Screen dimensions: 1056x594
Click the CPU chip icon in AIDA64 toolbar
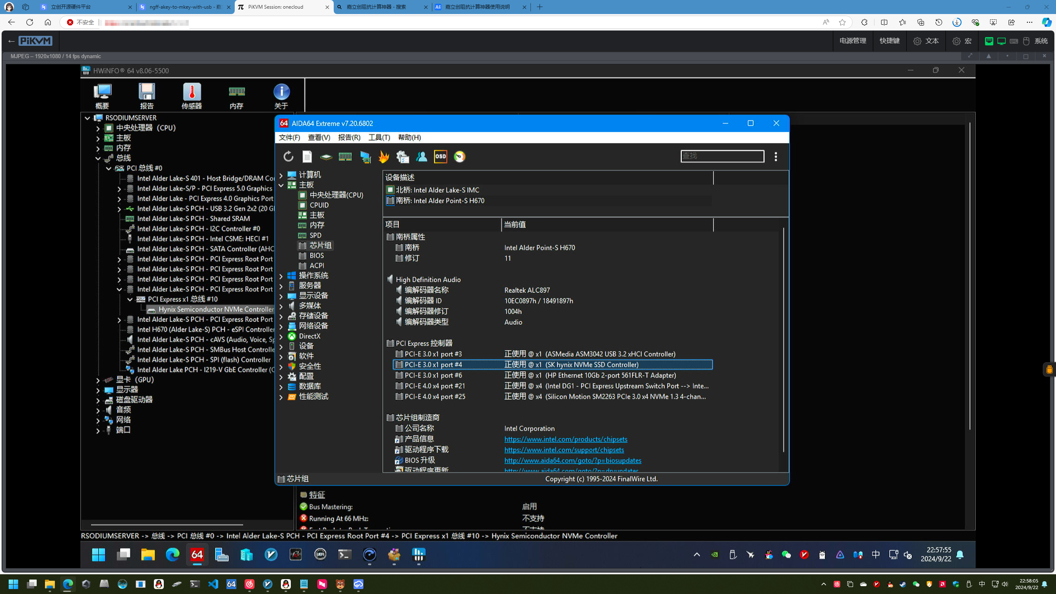pos(326,157)
